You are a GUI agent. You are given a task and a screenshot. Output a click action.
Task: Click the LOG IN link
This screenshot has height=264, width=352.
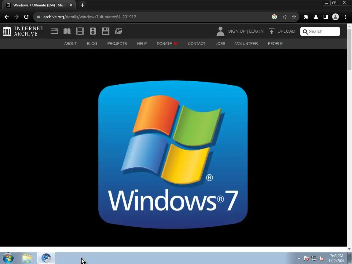[x=256, y=31]
